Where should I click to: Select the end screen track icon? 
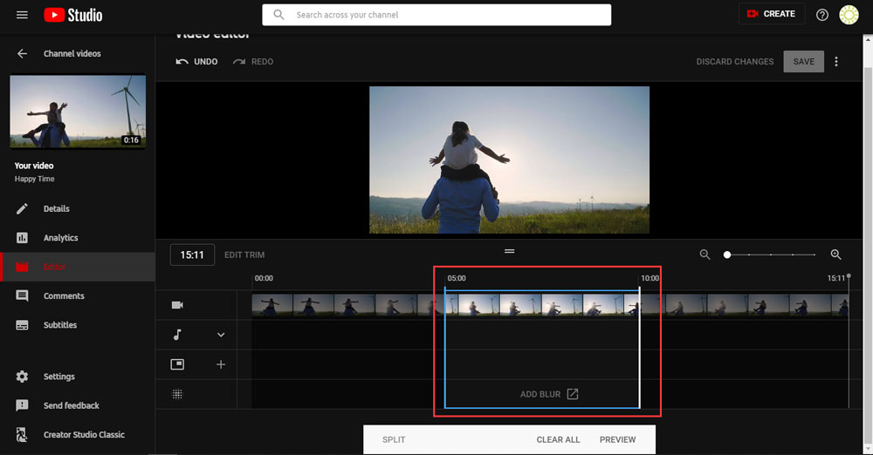pyautogui.click(x=177, y=364)
